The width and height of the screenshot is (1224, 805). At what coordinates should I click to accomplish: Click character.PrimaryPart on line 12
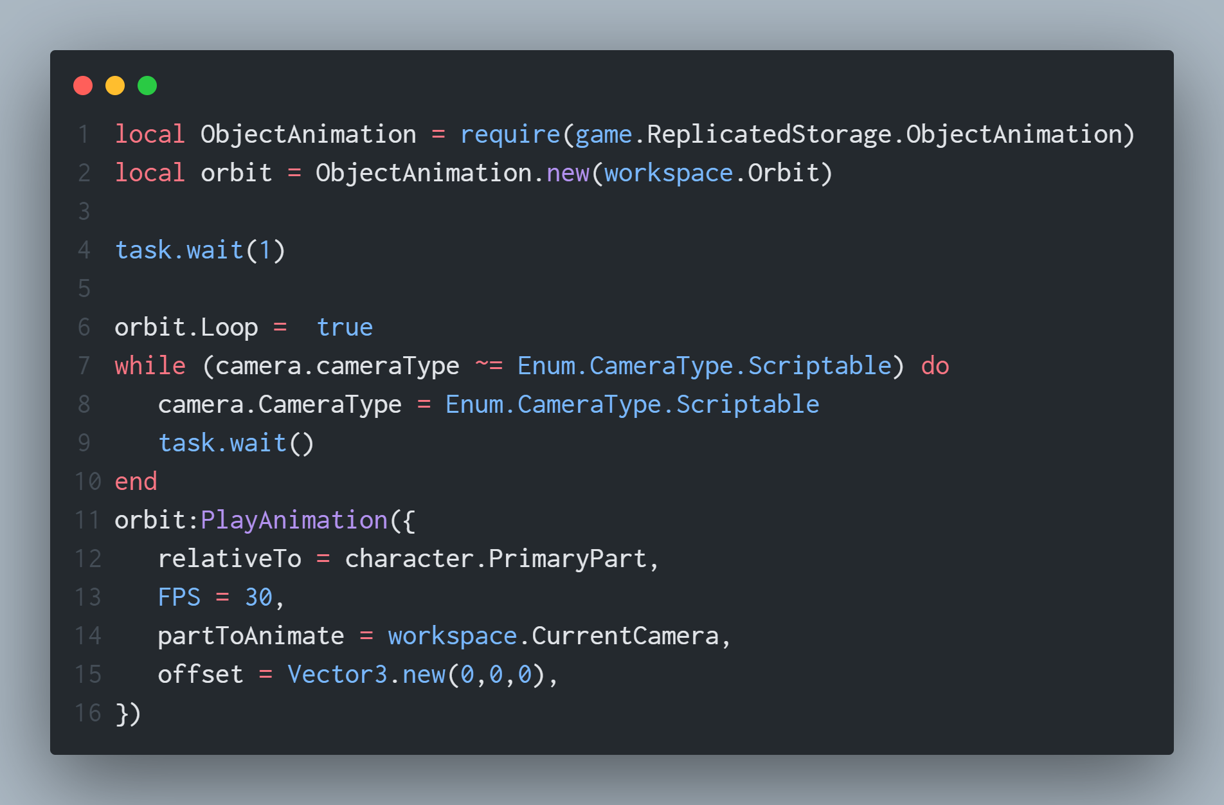pyautogui.click(x=495, y=559)
